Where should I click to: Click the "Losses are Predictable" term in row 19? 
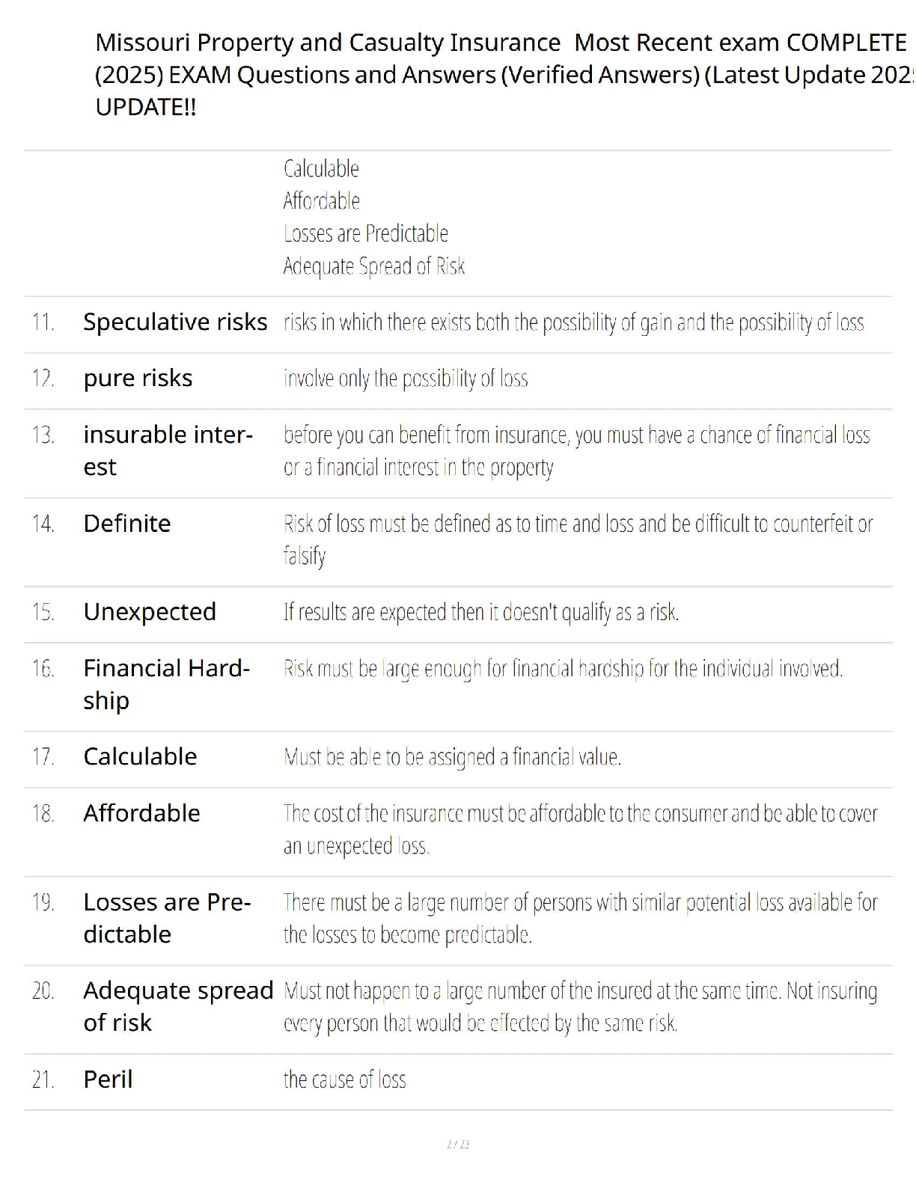click(167, 917)
